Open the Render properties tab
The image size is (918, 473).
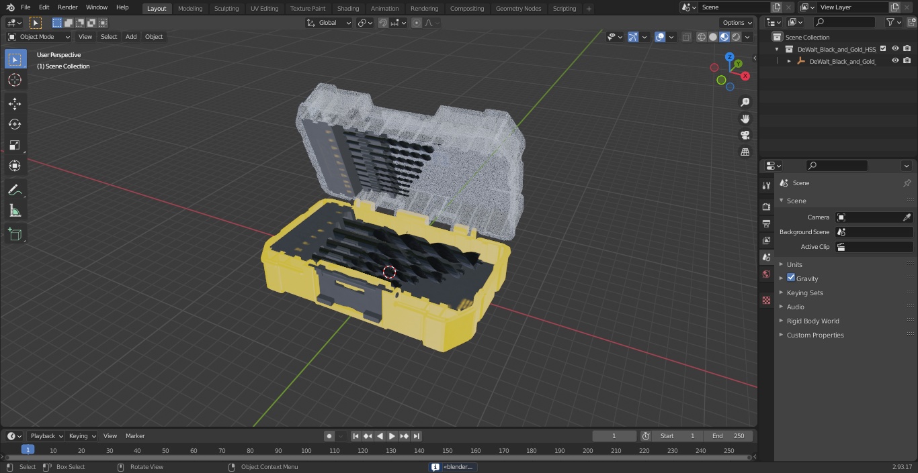tap(766, 207)
